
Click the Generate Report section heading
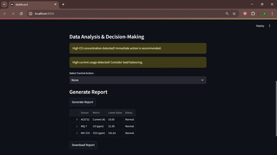point(88,92)
